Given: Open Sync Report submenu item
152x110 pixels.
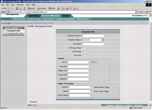Looking at the screenshot, I should [x=48, y=19].
